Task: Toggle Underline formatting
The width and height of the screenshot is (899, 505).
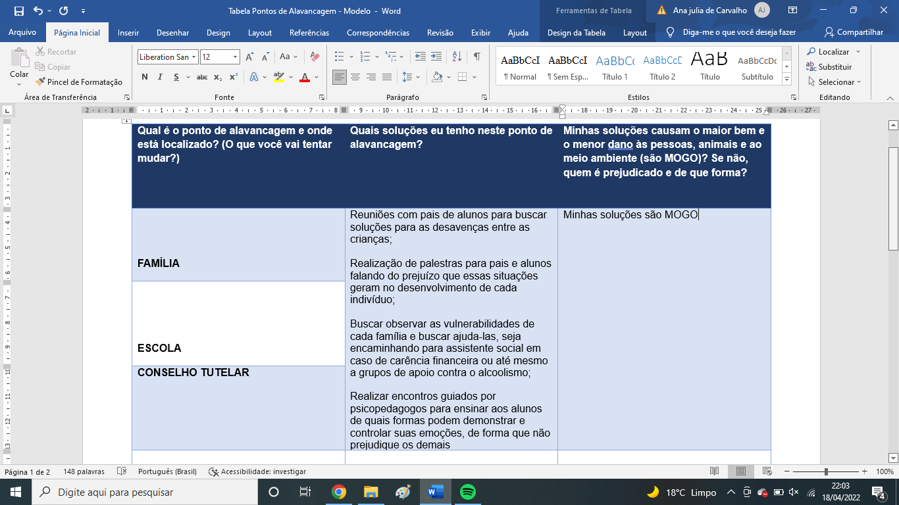Action: click(176, 78)
